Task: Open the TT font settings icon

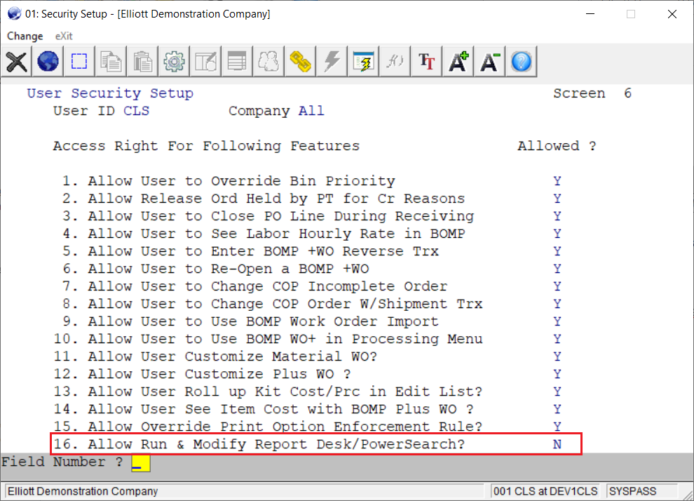Action: [x=426, y=62]
